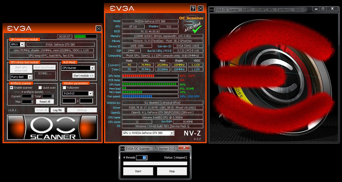Click the BIOS value "70.10.49.00.83"
The image size is (342, 182).
click(x=150, y=31)
